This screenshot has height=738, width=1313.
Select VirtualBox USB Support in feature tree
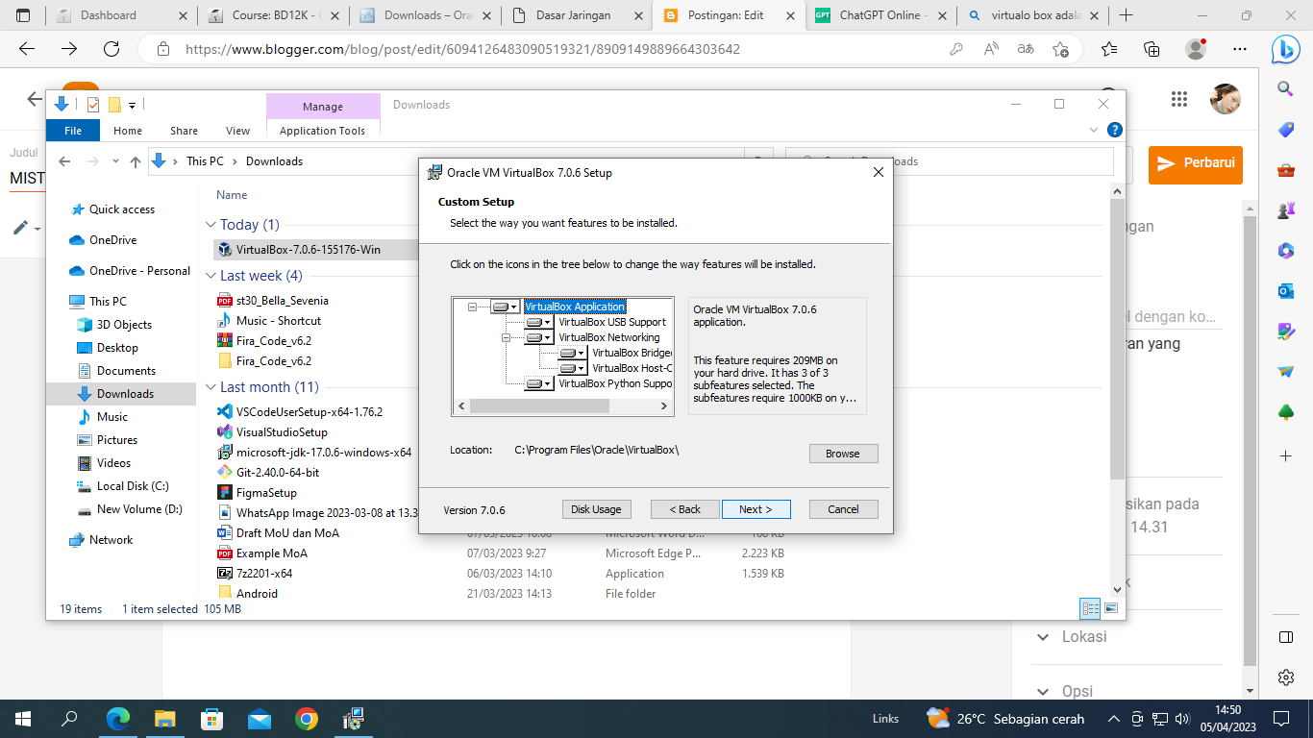pyautogui.click(x=611, y=322)
